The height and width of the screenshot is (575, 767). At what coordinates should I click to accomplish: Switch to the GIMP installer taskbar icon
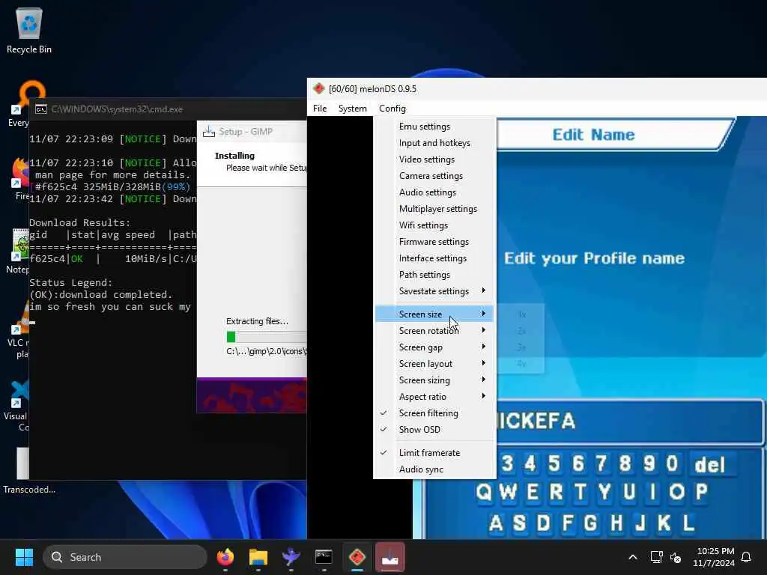tap(389, 557)
